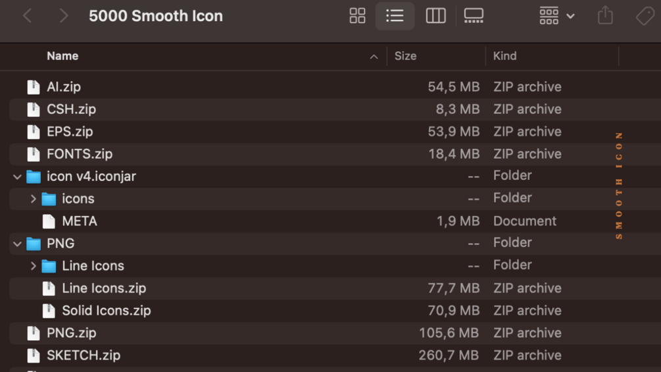Switch to list view

[395, 16]
